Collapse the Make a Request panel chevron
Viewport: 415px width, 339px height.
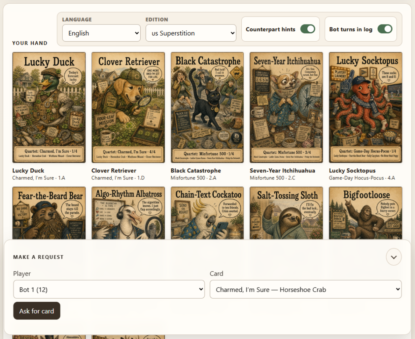394,257
